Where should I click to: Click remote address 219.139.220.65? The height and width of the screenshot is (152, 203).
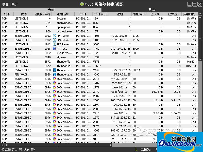(121, 49)
